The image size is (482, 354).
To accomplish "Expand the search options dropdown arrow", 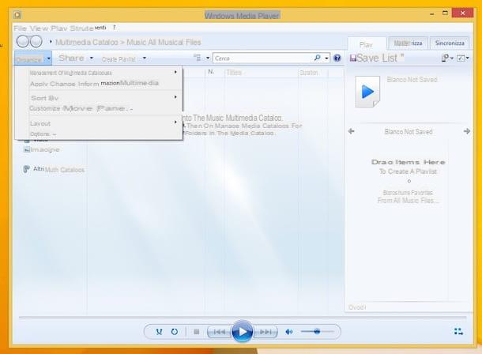I will pos(326,58).
